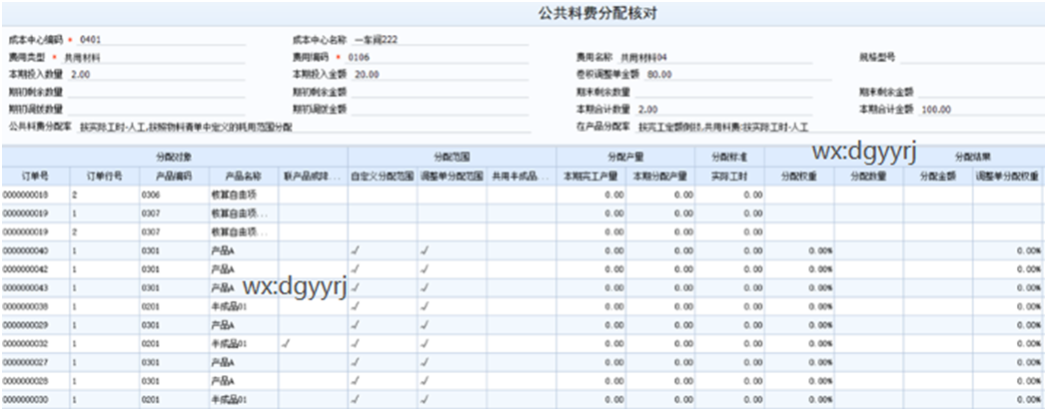1047x411 pixels.
Task: Click the 产品名称 column header
Action: click(x=244, y=177)
